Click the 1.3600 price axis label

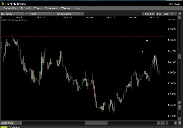172,83
